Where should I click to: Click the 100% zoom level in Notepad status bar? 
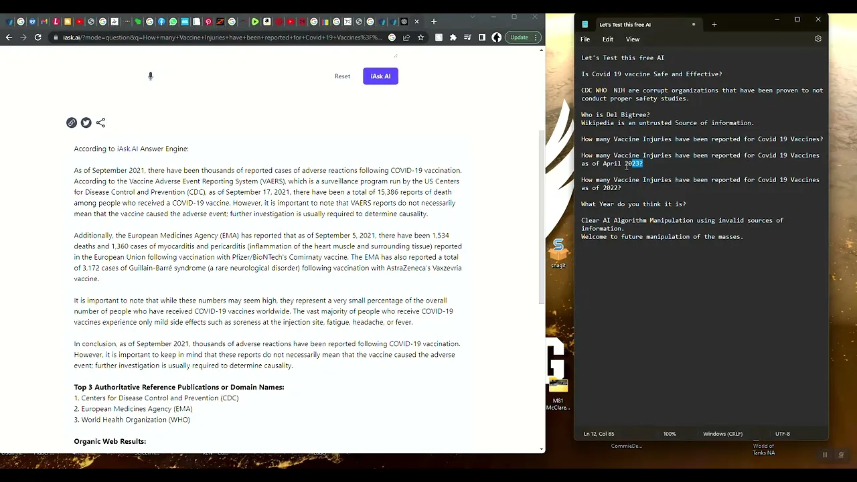click(x=670, y=434)
